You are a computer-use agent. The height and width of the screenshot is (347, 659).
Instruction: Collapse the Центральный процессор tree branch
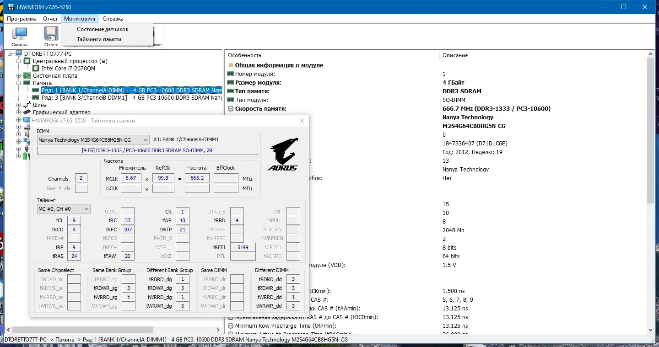pos(19,61)
